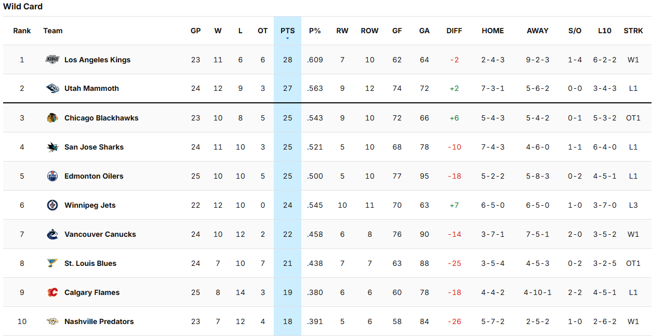652x336 pixels.
Task: Sort by L10 column header
Action: [604, 31]
